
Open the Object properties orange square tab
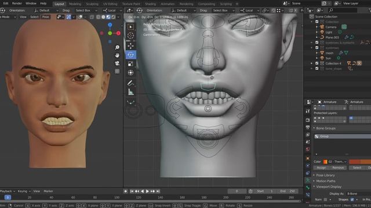(308, 158)
